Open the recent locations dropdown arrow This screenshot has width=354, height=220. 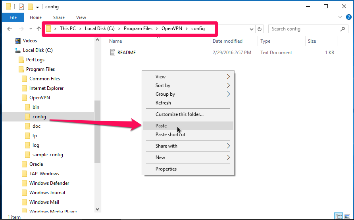tap(31, 29)
